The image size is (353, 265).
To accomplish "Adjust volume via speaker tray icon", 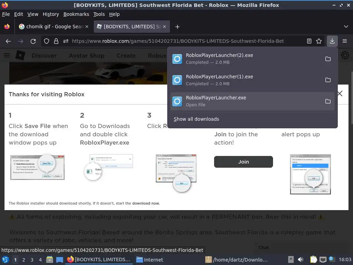I will point(301,259).
